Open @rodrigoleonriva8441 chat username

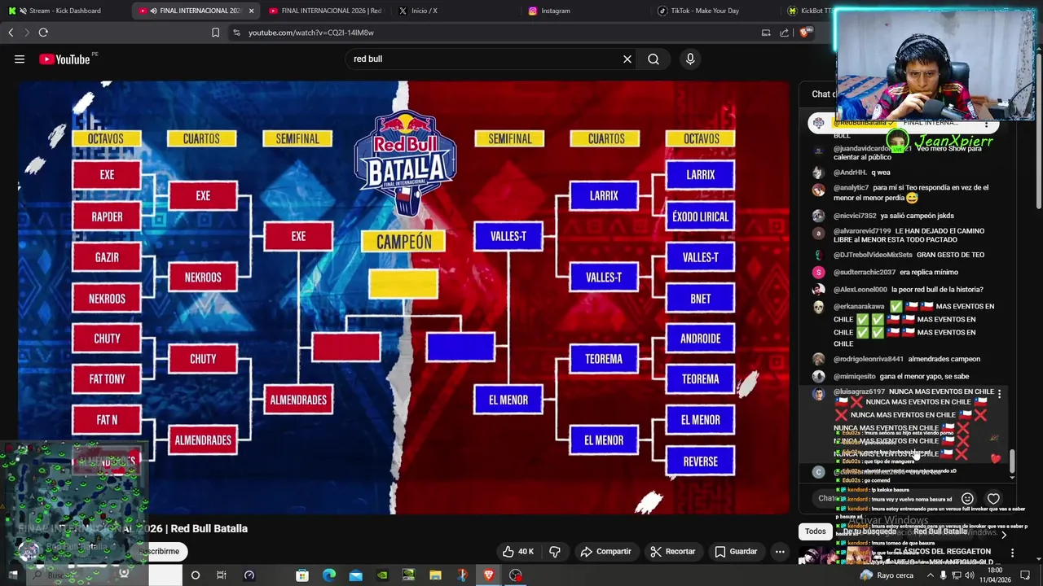[x=868, y=359]
